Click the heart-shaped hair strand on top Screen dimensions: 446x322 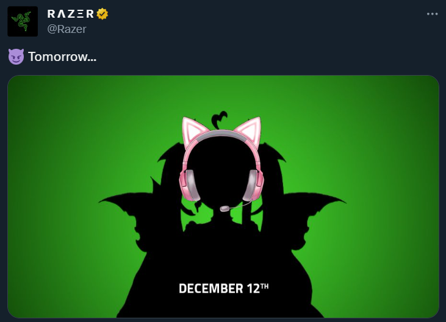point(219,120)
